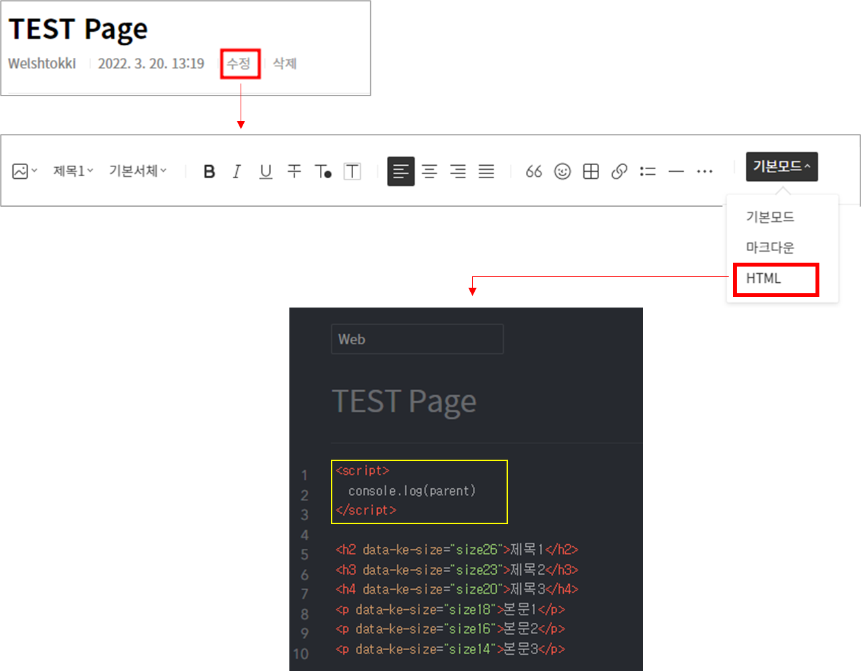This screenshot has height=671, width=861.
Task: Collapse the 기본모드 mode dropdown button
Action: 782,167
